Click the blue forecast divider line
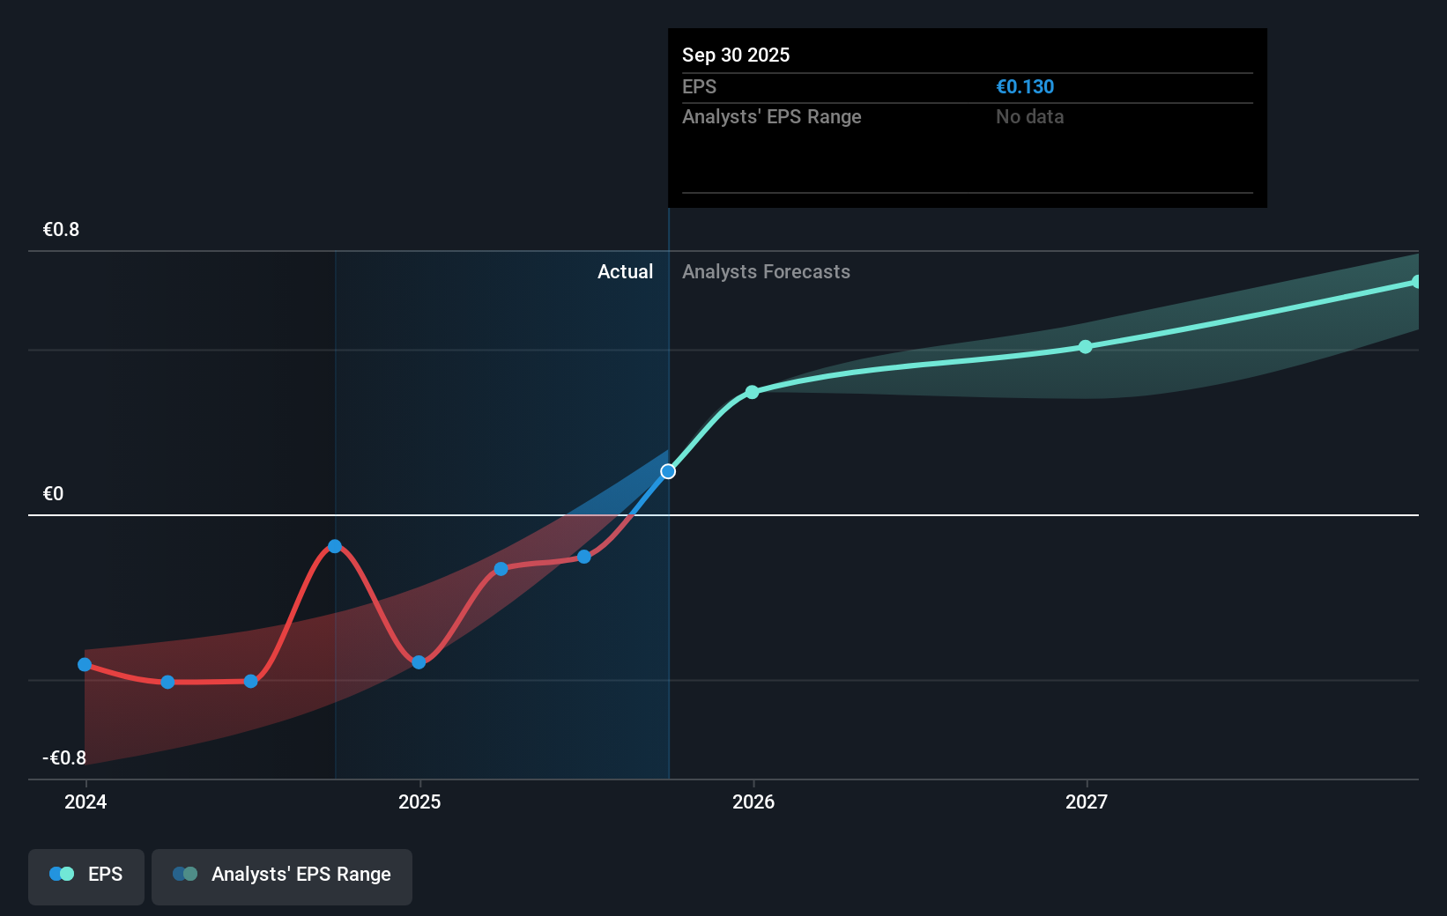1447x916 pixels. [x=669, y=528]
